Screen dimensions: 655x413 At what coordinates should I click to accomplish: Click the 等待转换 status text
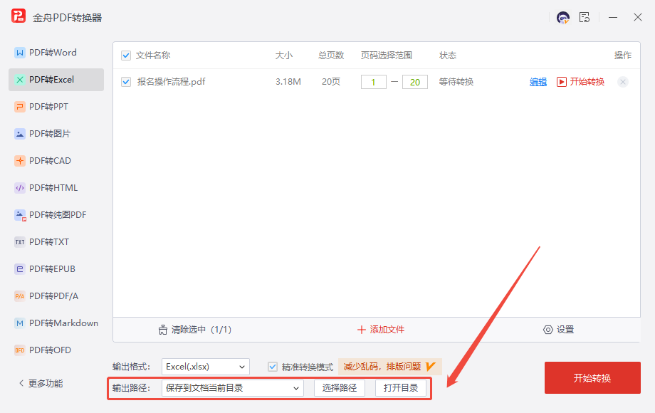(x=456, y=82)
